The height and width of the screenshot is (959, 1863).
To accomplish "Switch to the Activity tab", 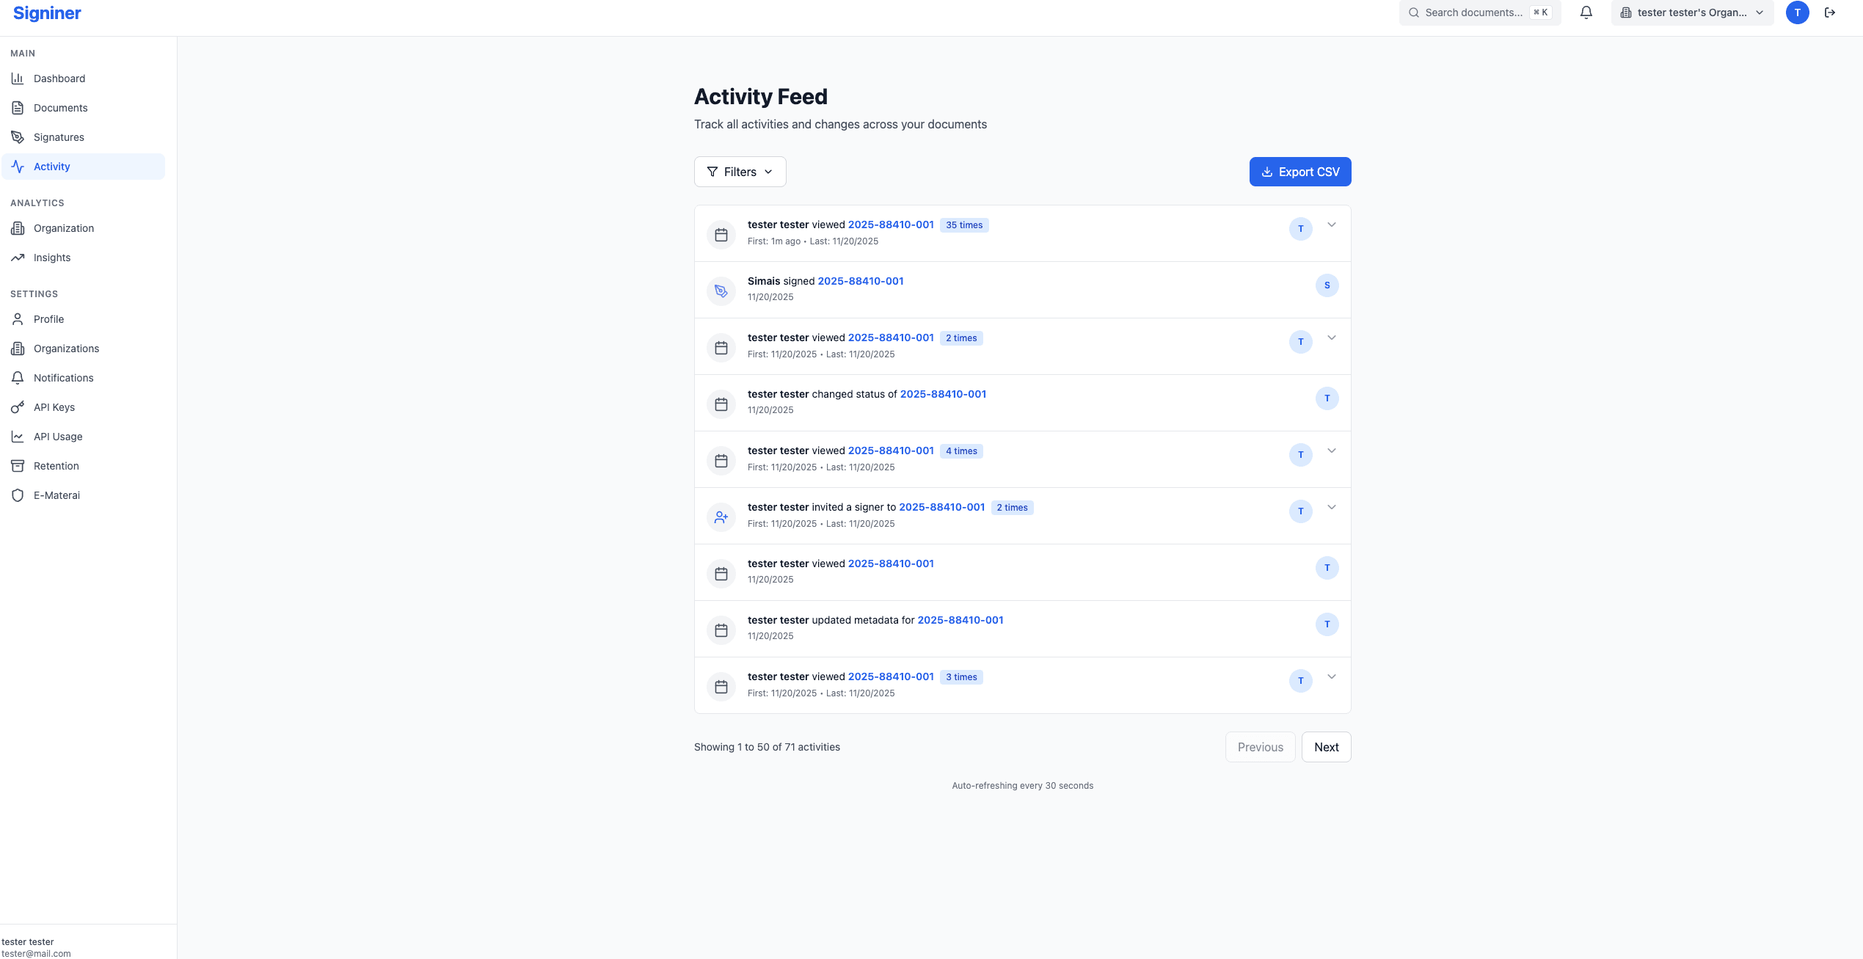I will pyautogui.click(x=51, y=166).
